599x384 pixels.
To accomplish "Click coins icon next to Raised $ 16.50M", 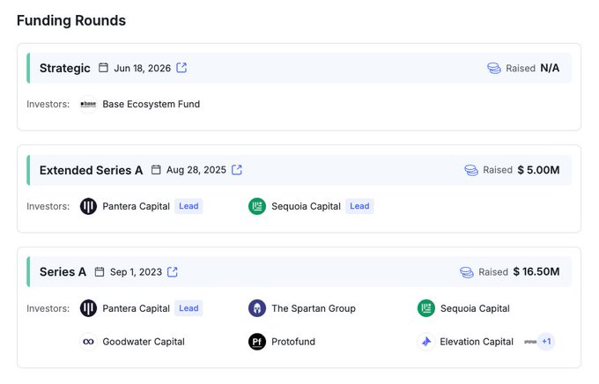I will coord(467,272).
